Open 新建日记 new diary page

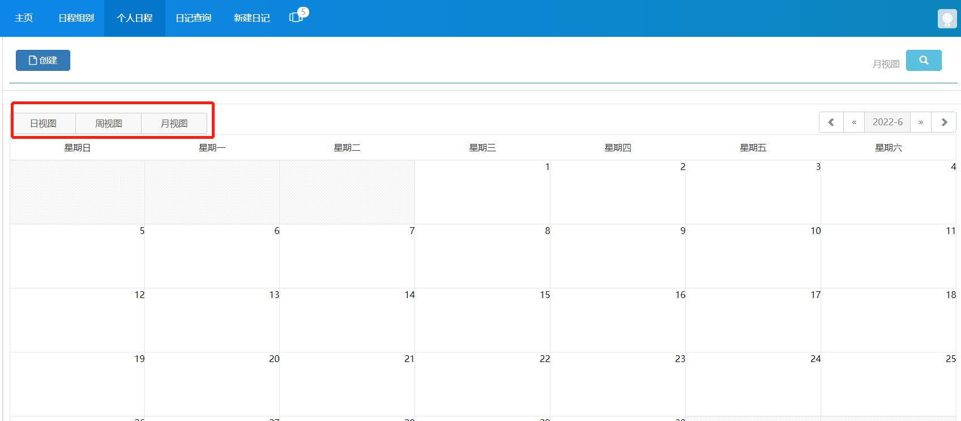tap(252, 18)
